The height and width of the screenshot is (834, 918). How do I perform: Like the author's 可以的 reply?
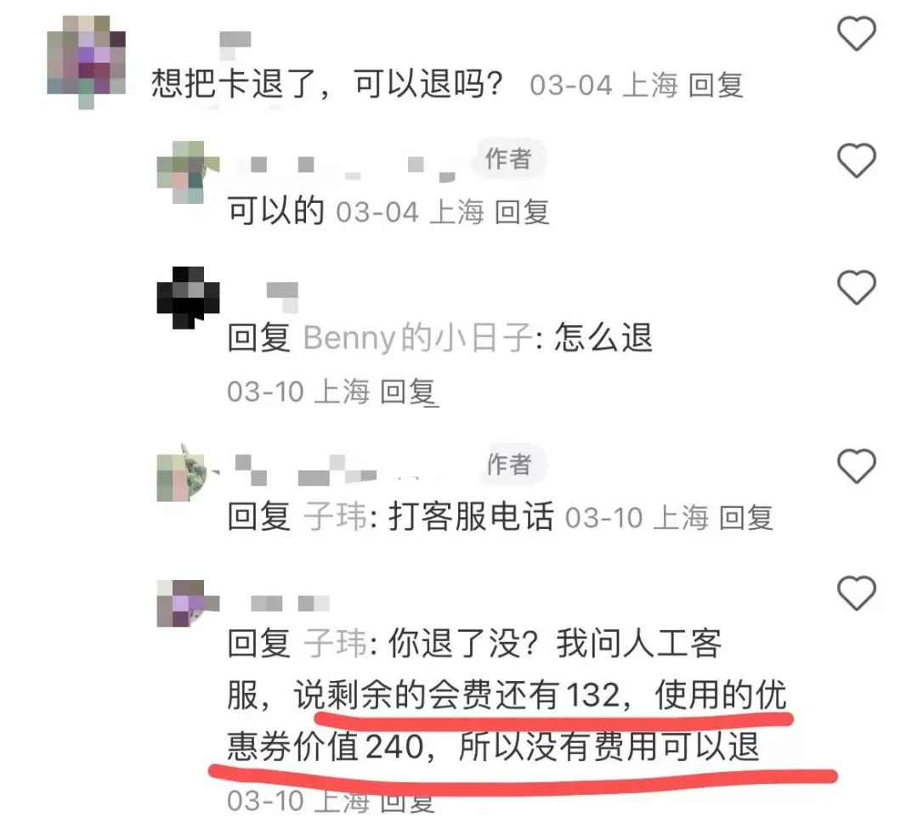857,161
